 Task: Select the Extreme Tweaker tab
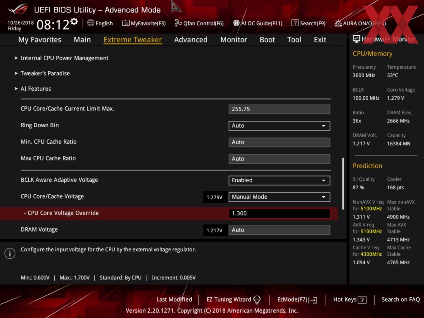pos(132,40)
